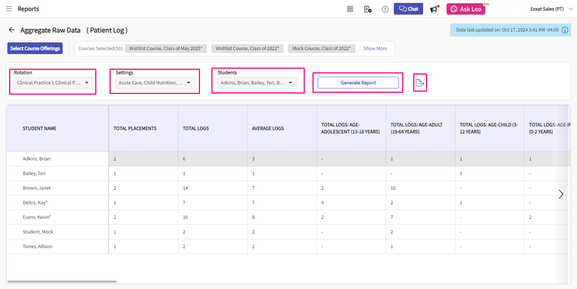The width and height of the screenshot is (577, 289).
Task: Click the help question mark icon
Action: tap(385, 9)
